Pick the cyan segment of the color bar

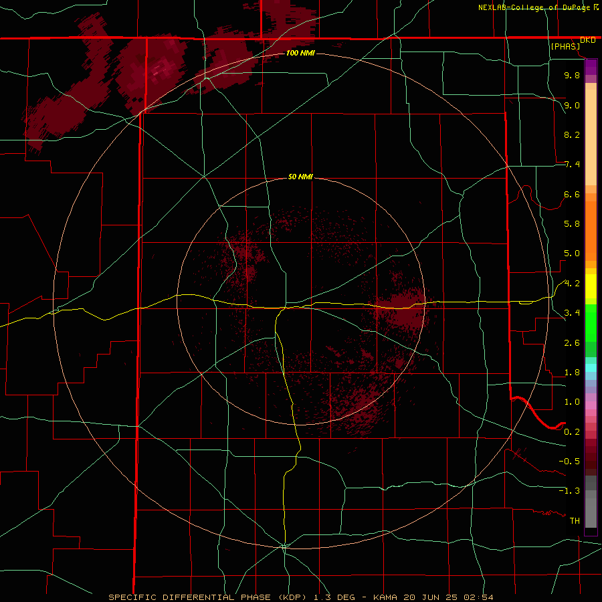(x=591, y=368)
